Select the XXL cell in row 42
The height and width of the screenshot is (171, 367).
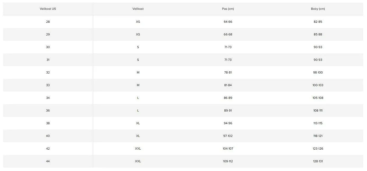(x=138, y=149)
